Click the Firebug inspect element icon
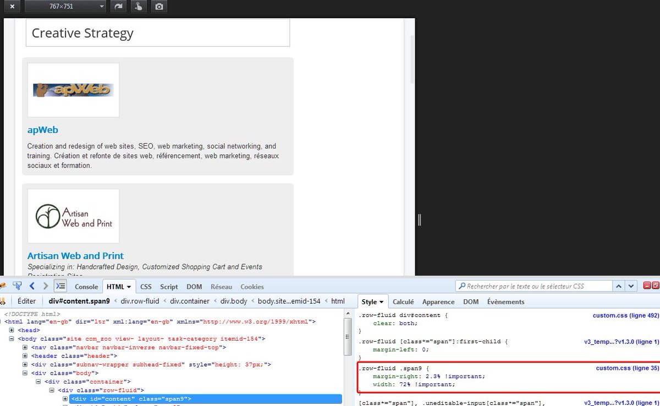The image size is (660, 406). pyautogui.click(x=18, y=286)
